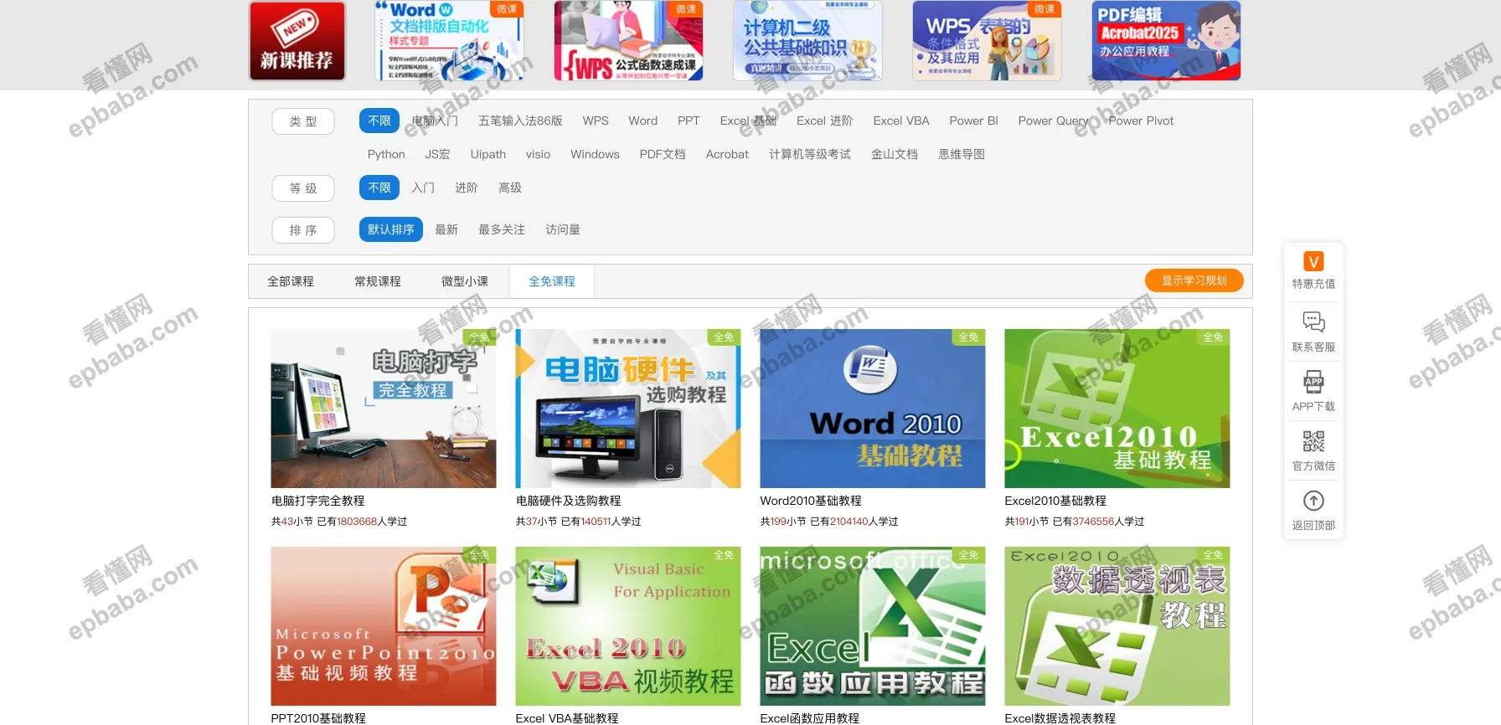Filter by PDF文档 type
The height and width of the screenshot is (725, 1501).
(x=663, y=154)
